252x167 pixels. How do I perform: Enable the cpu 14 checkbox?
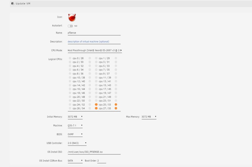[70, 85]
